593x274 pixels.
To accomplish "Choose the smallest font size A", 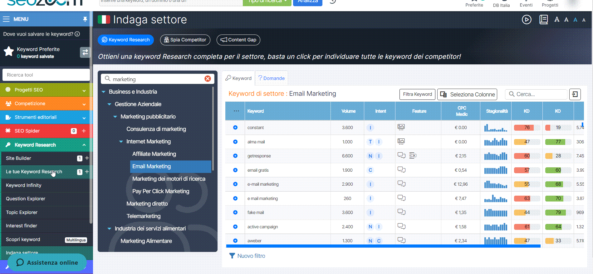I will click(584, 20).
